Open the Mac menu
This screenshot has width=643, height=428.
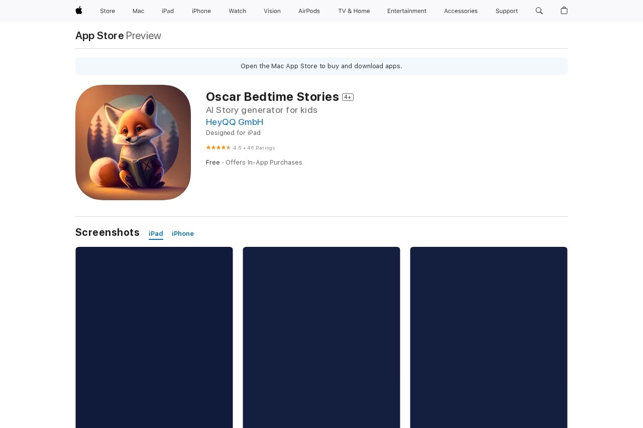(138, 11)
